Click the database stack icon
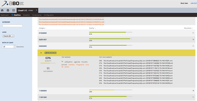Viewport: 197px width, 101px height. tap(8, 10)
